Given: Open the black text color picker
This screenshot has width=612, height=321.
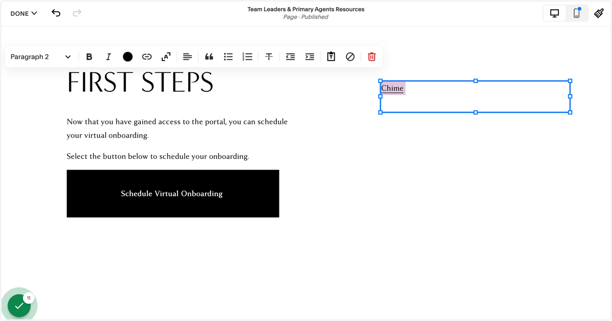Looking at the screenshot, I should (127, 57).
